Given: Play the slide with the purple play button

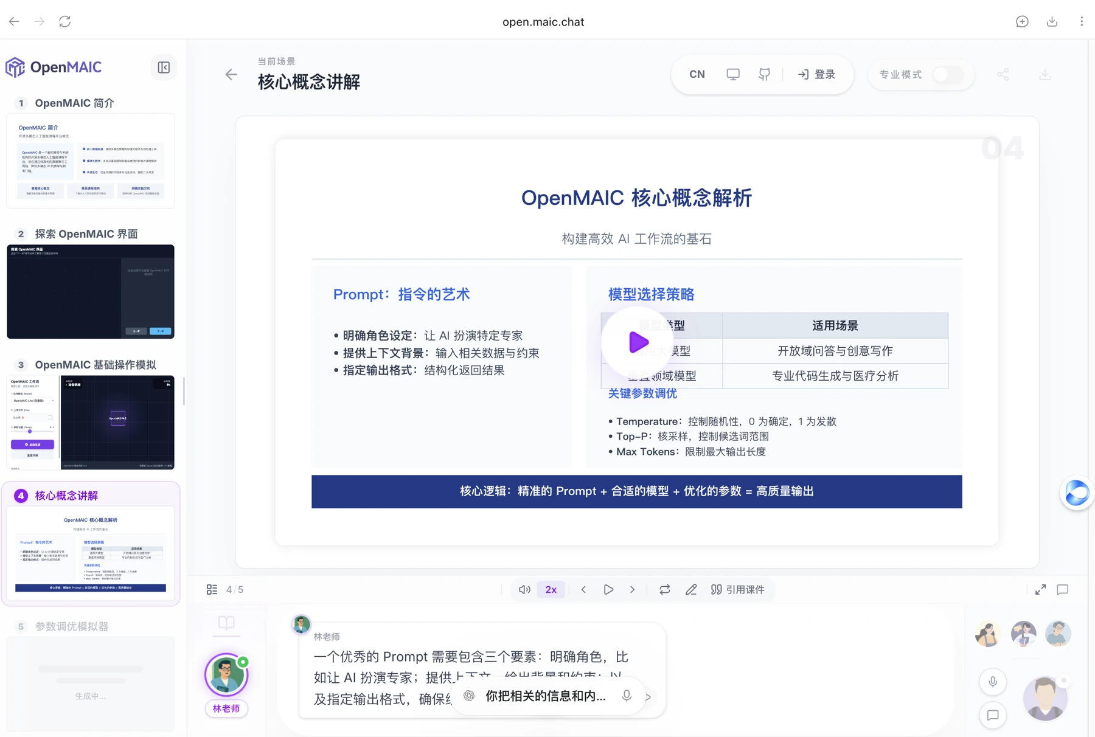Looking at the screenshot, I should coord(638,342).
